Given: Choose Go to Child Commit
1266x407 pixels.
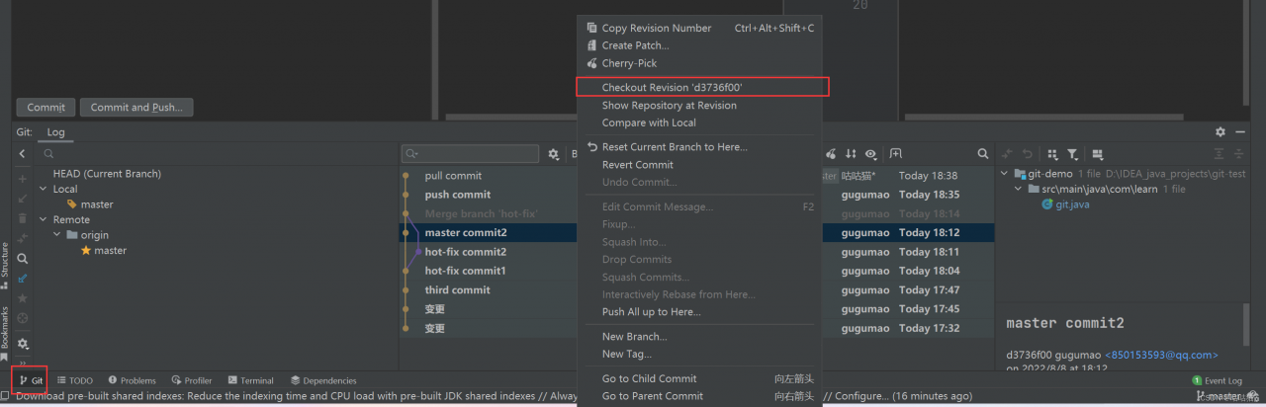Looking at the screenshot, I should click(x=700, y=378).
